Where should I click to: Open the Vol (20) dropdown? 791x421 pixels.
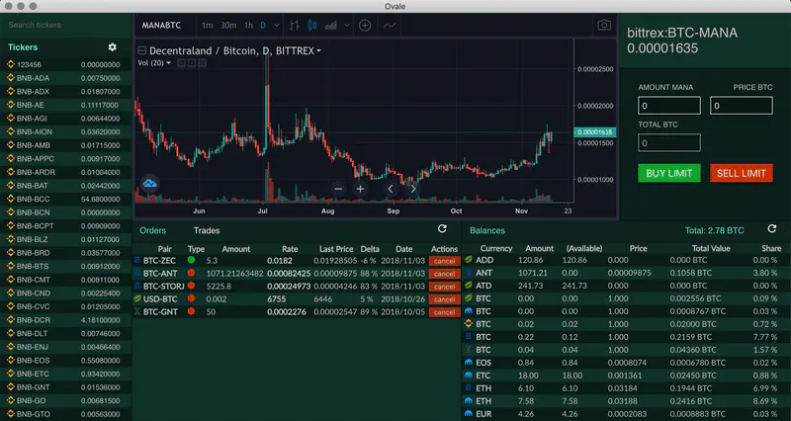pyautogui.click(x=168, y=63)
